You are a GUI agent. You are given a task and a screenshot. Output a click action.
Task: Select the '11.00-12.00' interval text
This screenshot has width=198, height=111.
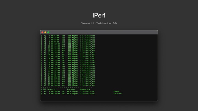coord(54,48)
